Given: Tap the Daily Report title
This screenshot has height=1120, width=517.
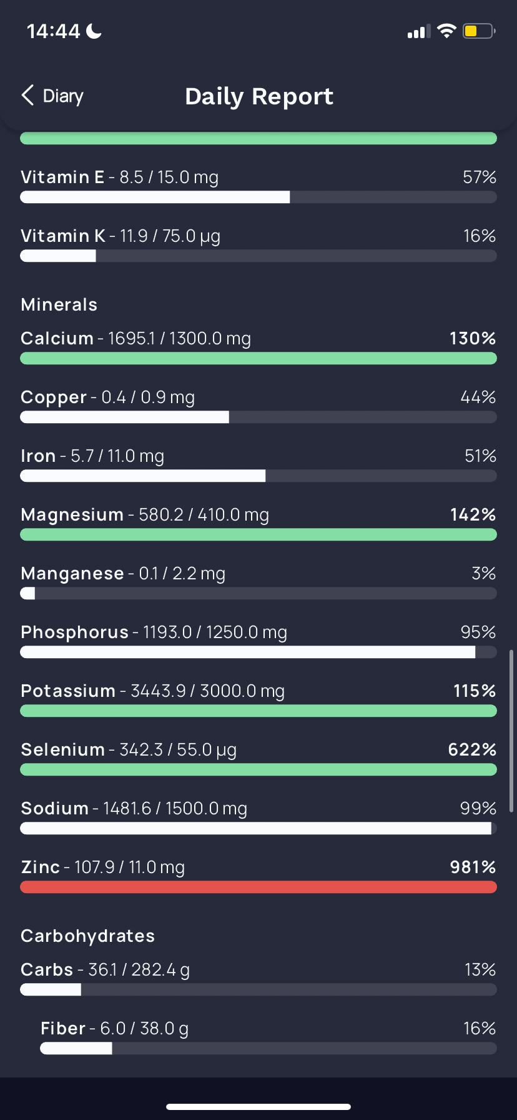Looking at the screenshot, I should point(259,96).
